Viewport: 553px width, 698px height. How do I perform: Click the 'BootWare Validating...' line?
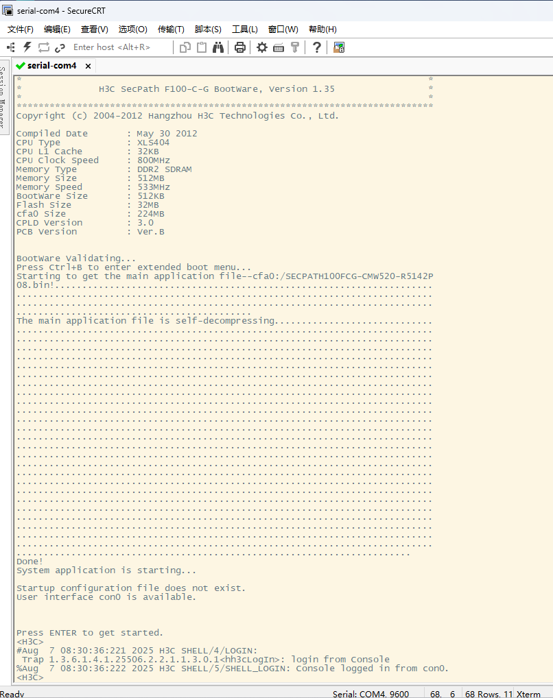(76, 258)
